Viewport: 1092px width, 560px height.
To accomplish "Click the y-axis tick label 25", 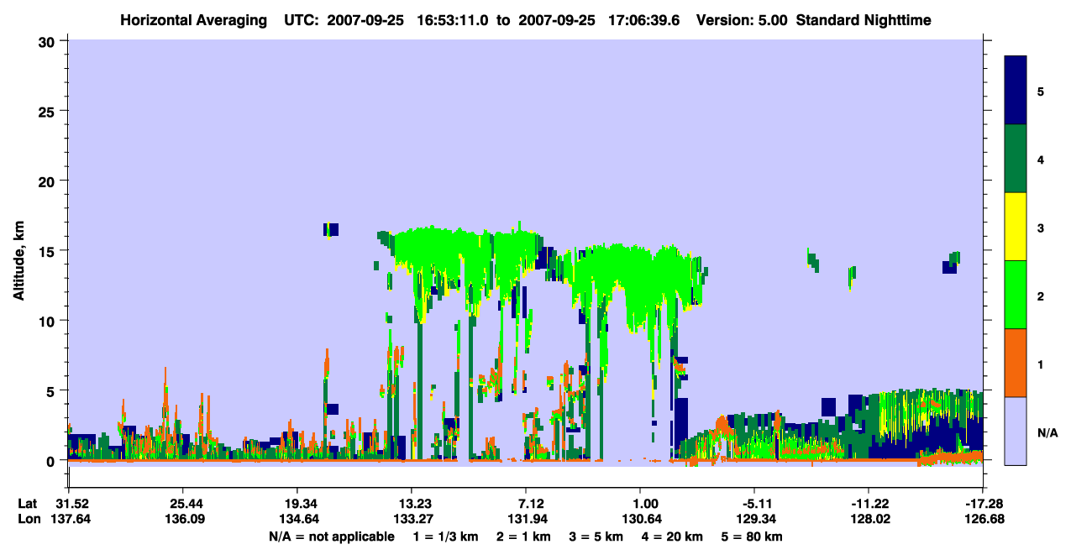I will (x=47, y=111).
